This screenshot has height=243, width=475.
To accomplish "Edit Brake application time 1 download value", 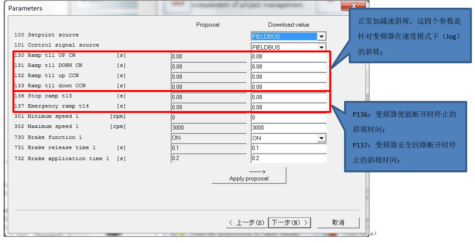I will [288, 158].
